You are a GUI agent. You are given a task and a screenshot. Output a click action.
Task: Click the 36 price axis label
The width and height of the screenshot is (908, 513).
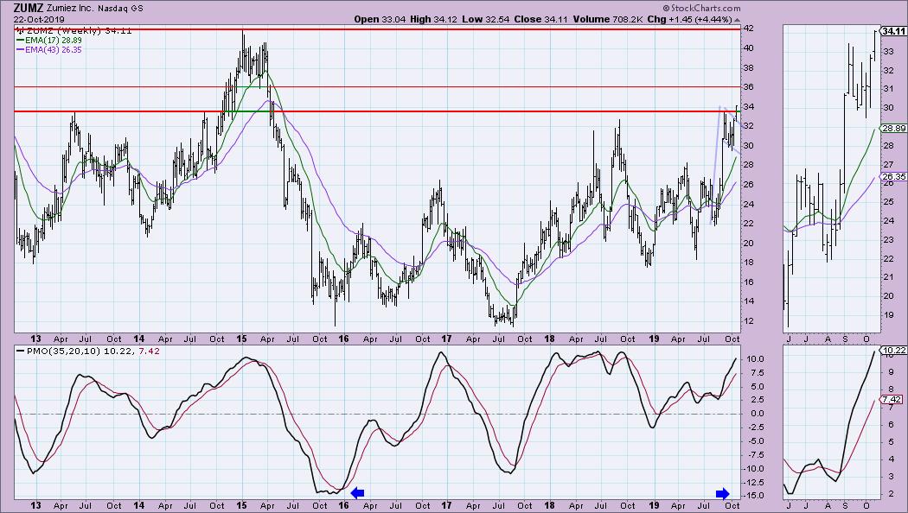(748, 87)
